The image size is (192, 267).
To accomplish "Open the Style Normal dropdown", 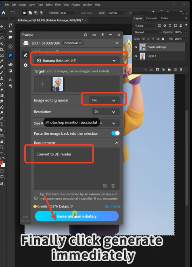I will click(x=116, y=13).
